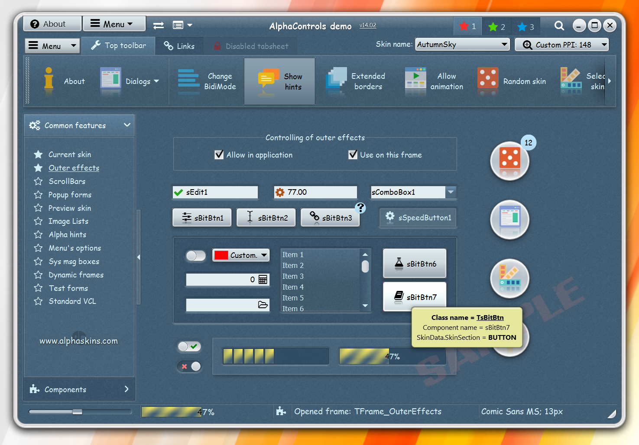Click Extended borders toolbar icon
The image size is (639, 445).
(x=336, y=81)
